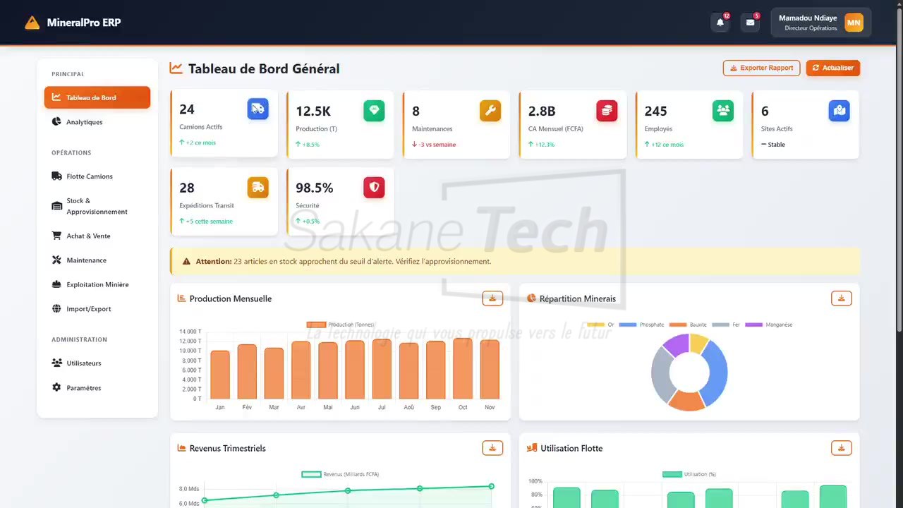Click the "+12.3%" CA Mensuel trend
Viewport: 903px width, 508px height.
coord(541,145)
